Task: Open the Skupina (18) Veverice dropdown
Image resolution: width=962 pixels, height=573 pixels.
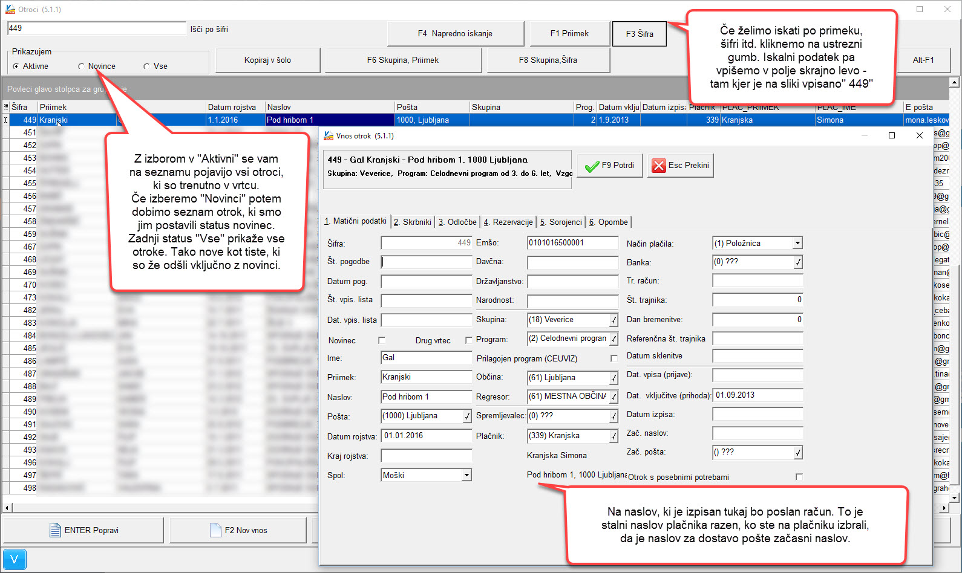Action: point(614,320)
